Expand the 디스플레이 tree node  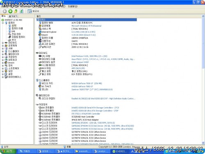coord(3,51)
